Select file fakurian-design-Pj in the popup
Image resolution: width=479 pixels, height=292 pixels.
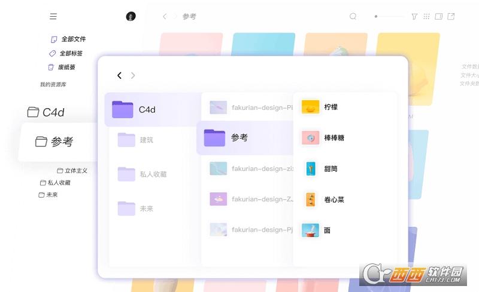tap(251, 229)
